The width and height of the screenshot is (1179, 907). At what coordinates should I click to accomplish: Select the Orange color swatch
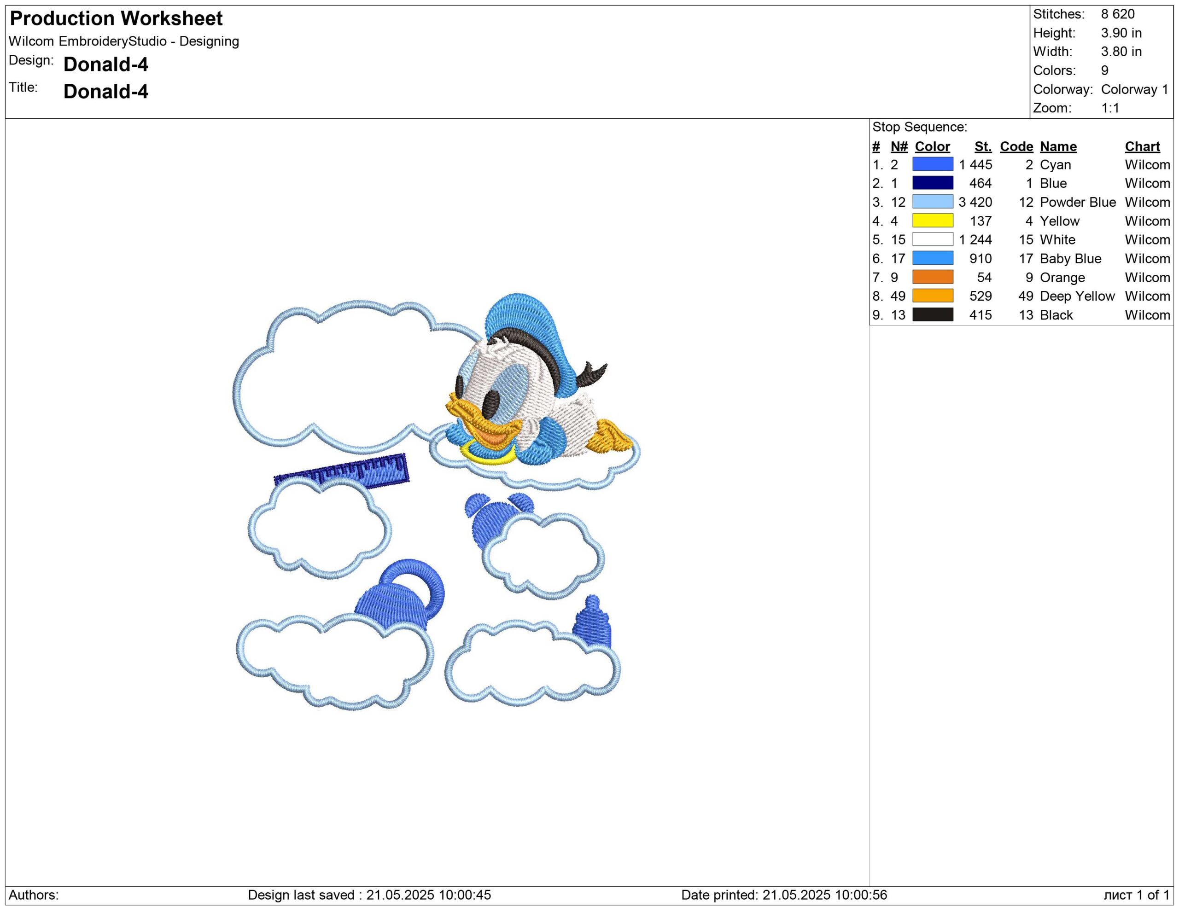click(932, 277)
